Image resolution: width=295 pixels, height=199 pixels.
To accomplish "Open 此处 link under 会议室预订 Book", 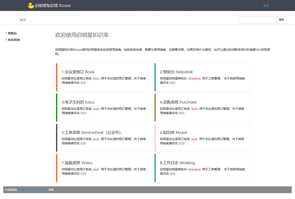I will click(83, 83).
